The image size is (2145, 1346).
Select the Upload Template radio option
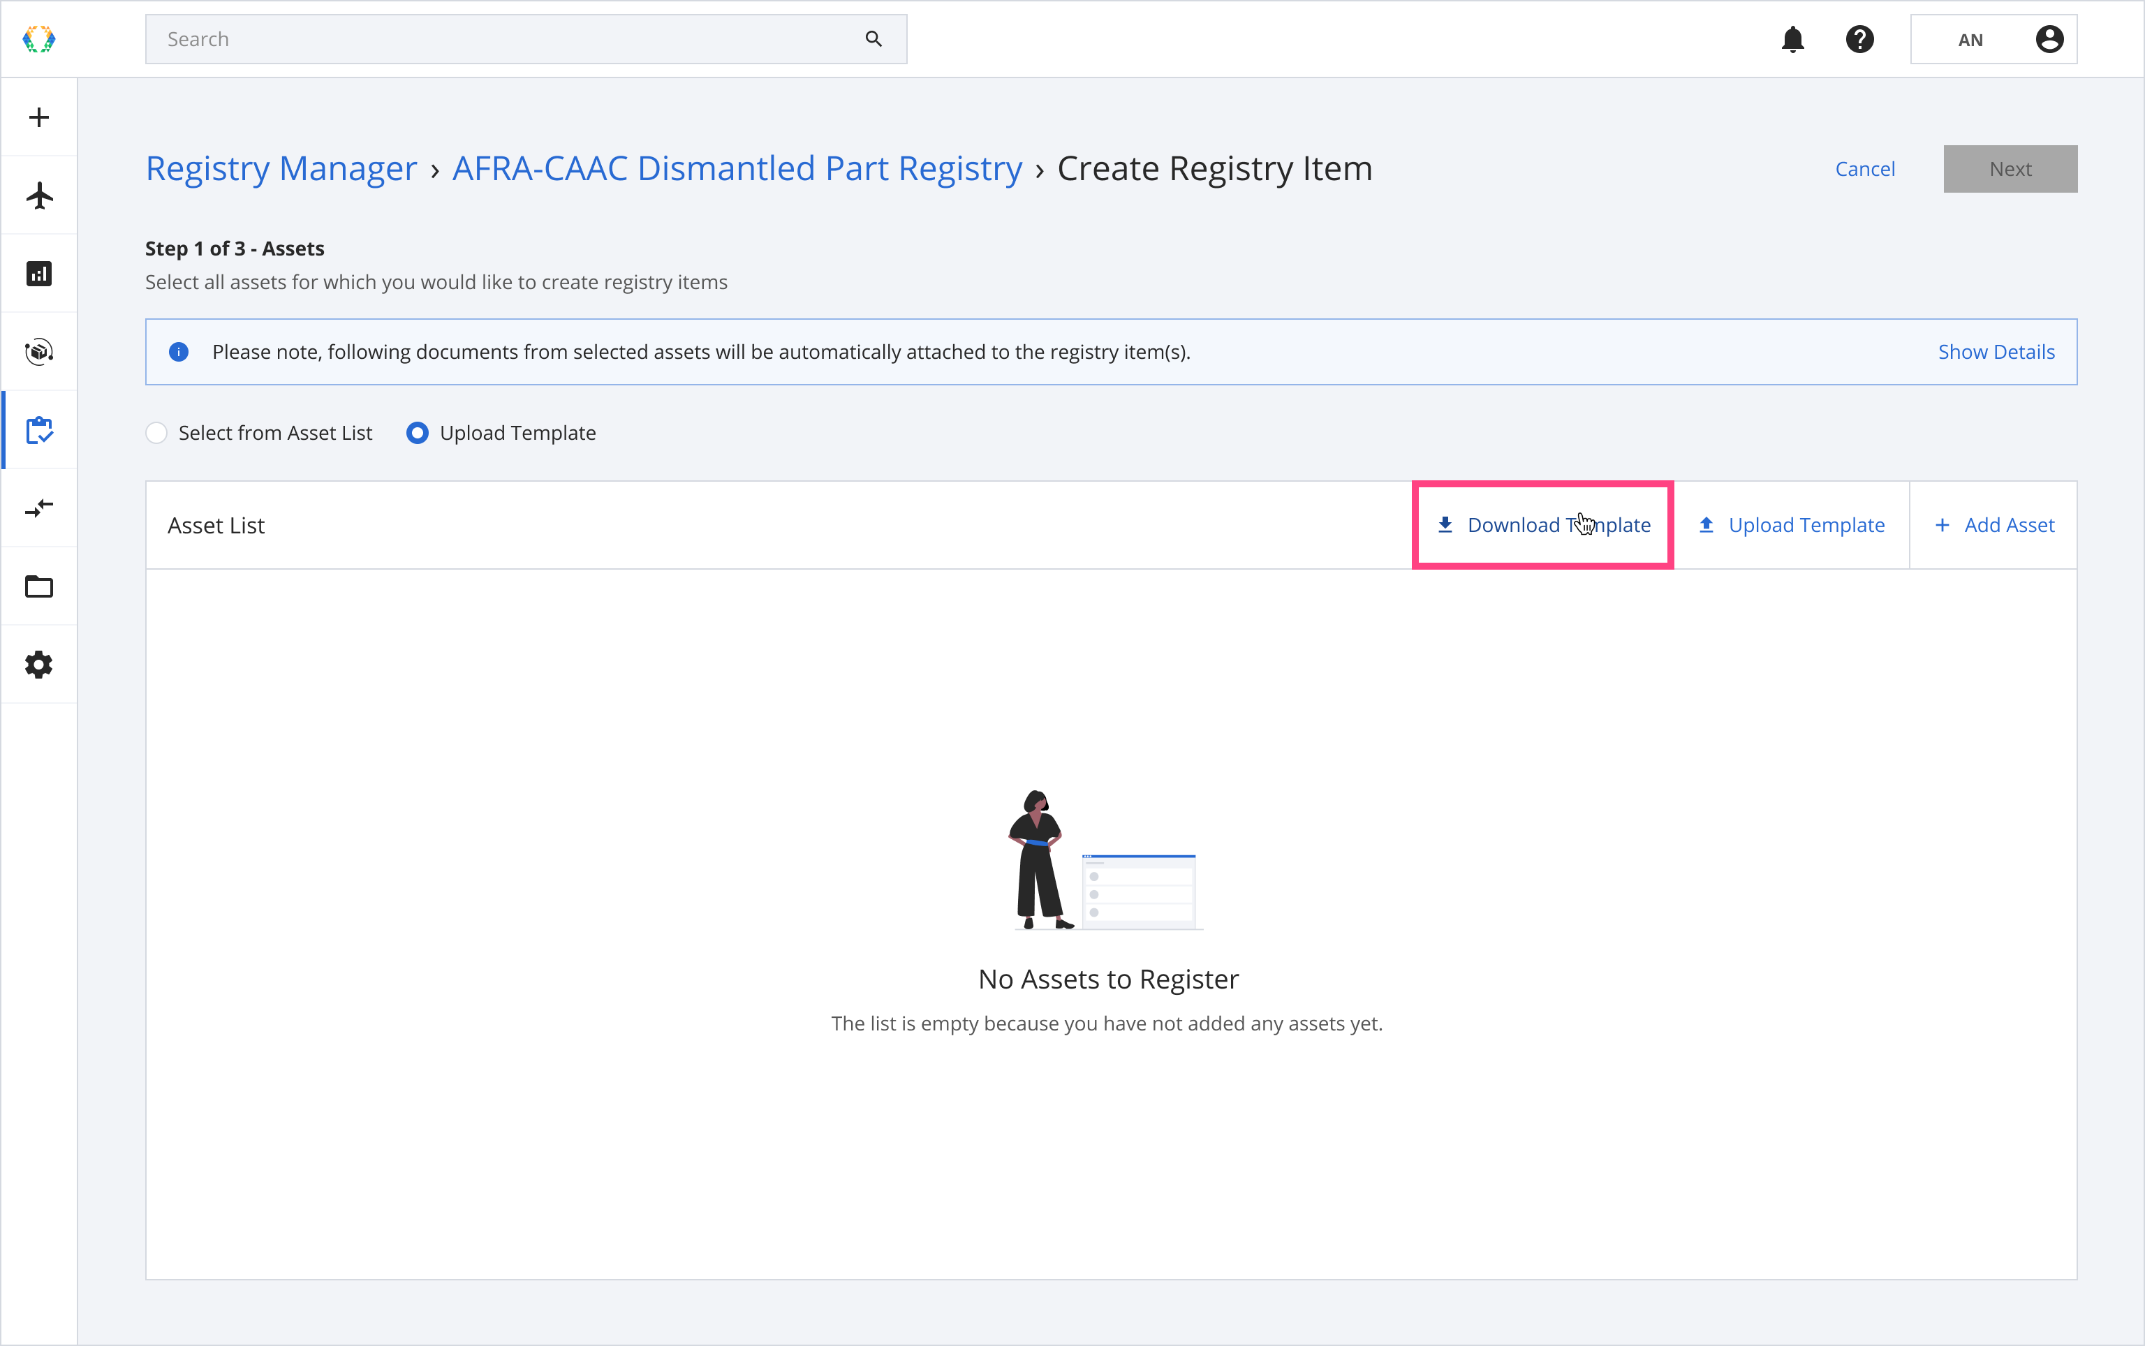coord(417,433)
